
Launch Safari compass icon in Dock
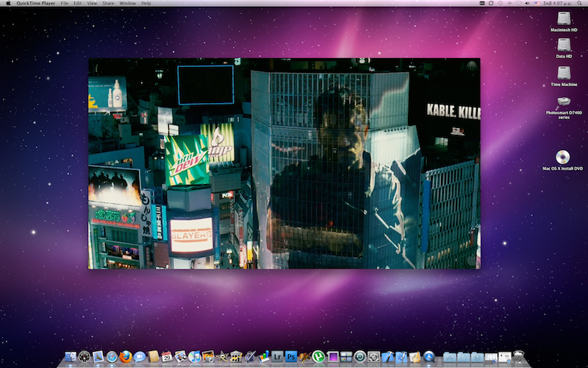(112, 357)
